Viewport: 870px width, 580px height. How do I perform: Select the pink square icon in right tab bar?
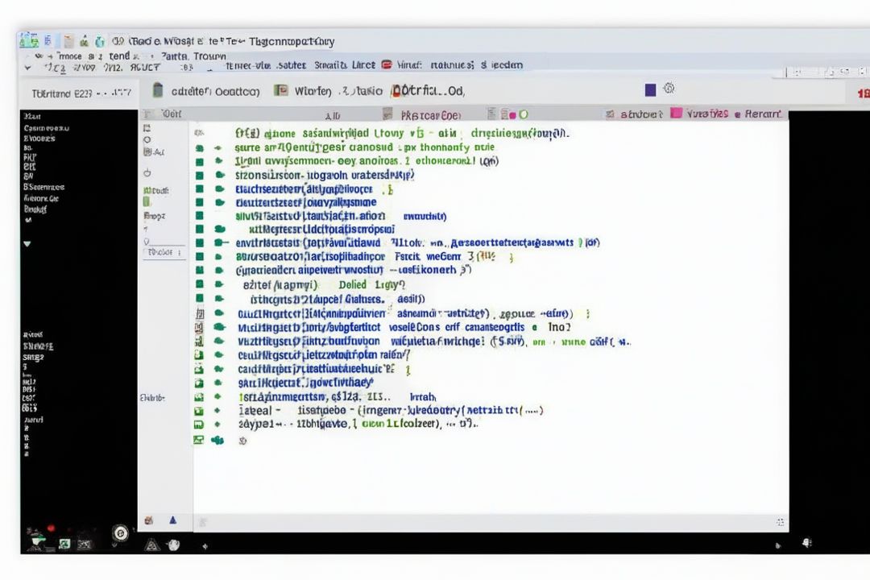tap(677, 114)
